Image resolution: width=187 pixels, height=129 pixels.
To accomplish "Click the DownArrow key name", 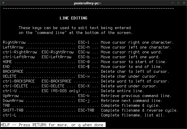I will click(13, 101).
